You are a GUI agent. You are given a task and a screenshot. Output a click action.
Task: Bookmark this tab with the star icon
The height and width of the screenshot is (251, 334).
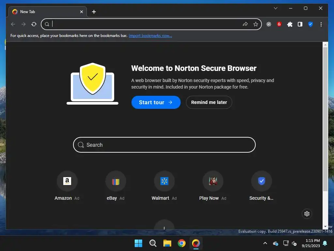[256, 24]
